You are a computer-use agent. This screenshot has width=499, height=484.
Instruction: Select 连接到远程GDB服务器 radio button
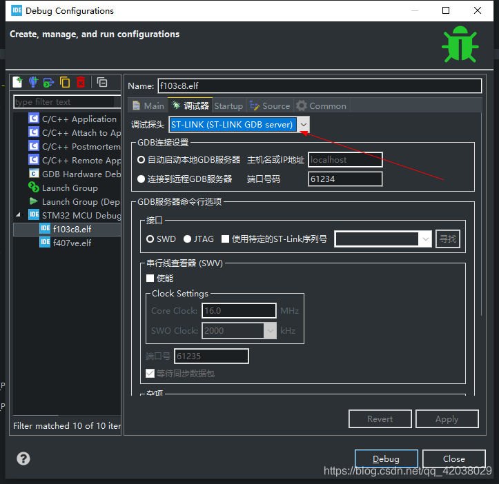coord(141,179)
